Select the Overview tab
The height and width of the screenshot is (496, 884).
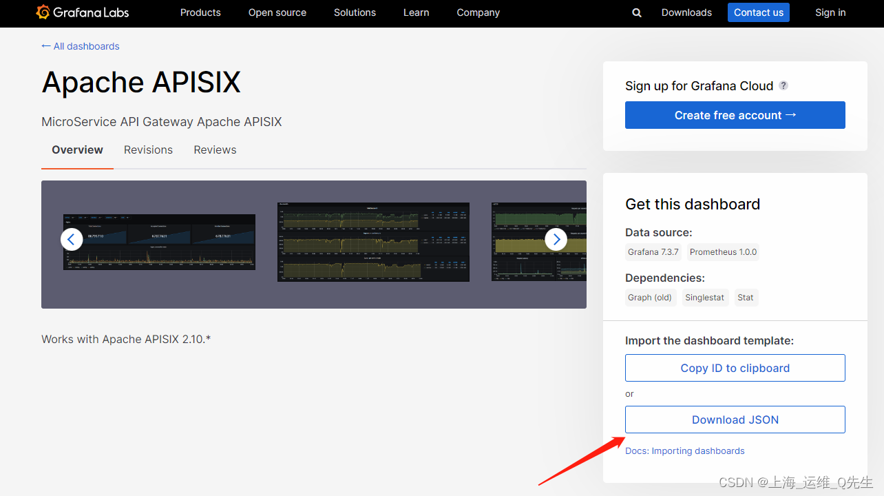tap(77, 149)
